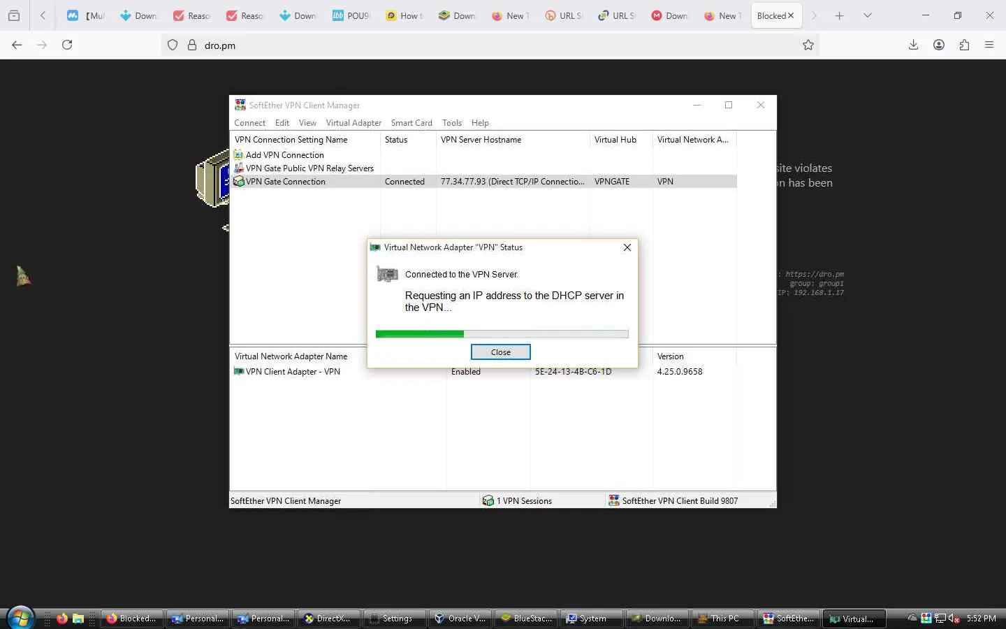Image resolution: width=1006 pixels, height=629 pixels.
Task: Click the "Enabled" adapter status cell
Action: point(465,372)
